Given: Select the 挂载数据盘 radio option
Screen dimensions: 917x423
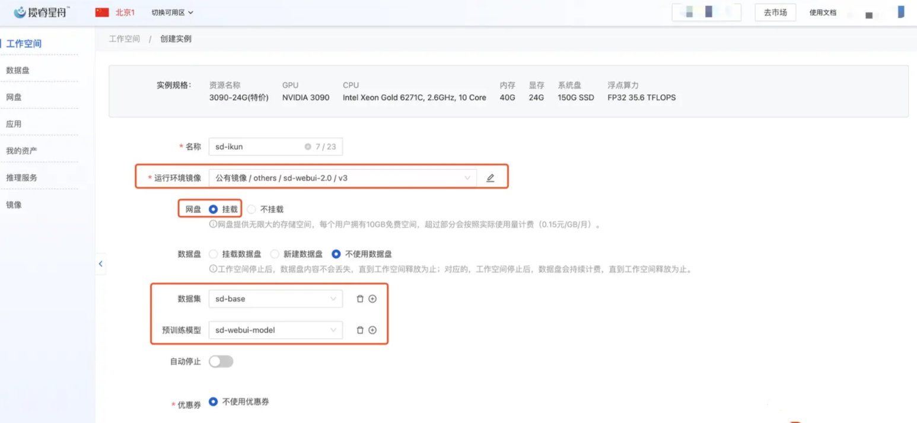Looking at the screenshot, I should 214,254.
